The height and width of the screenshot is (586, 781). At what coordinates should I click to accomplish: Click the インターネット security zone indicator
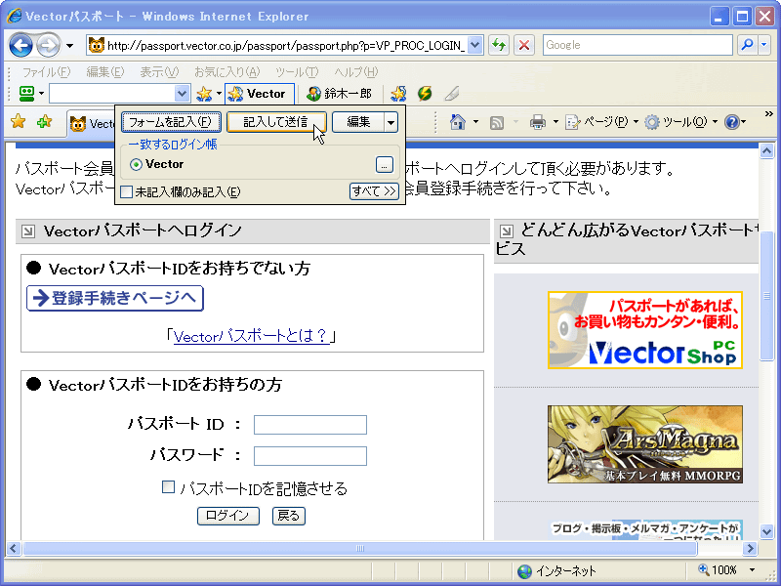tap(556, 571)
